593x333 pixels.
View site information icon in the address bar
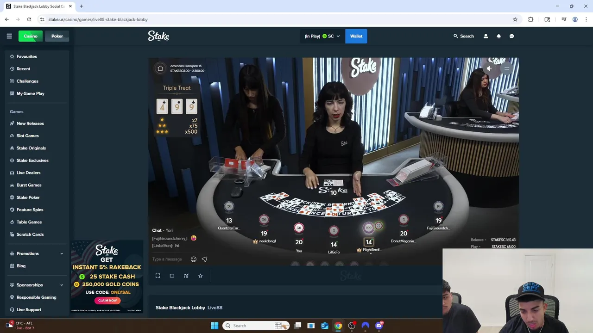pos(42,19)
